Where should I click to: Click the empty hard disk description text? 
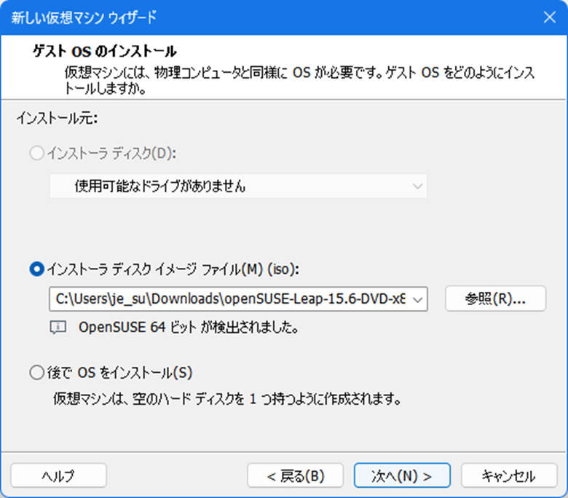coord(227,399)
